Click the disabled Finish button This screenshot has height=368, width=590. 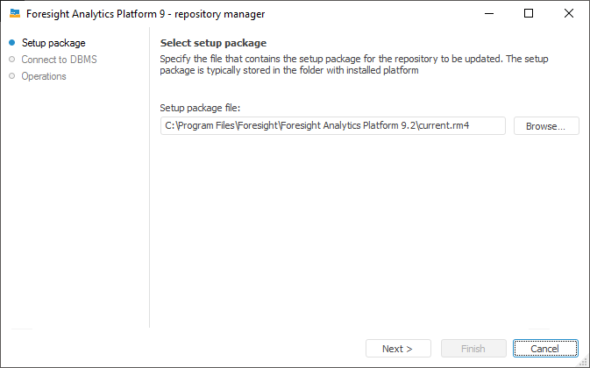(473, 349)
